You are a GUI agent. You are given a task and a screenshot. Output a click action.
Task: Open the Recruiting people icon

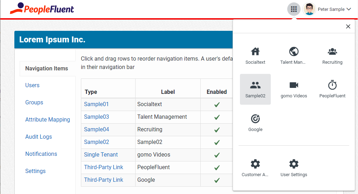(x=332, y=51)
